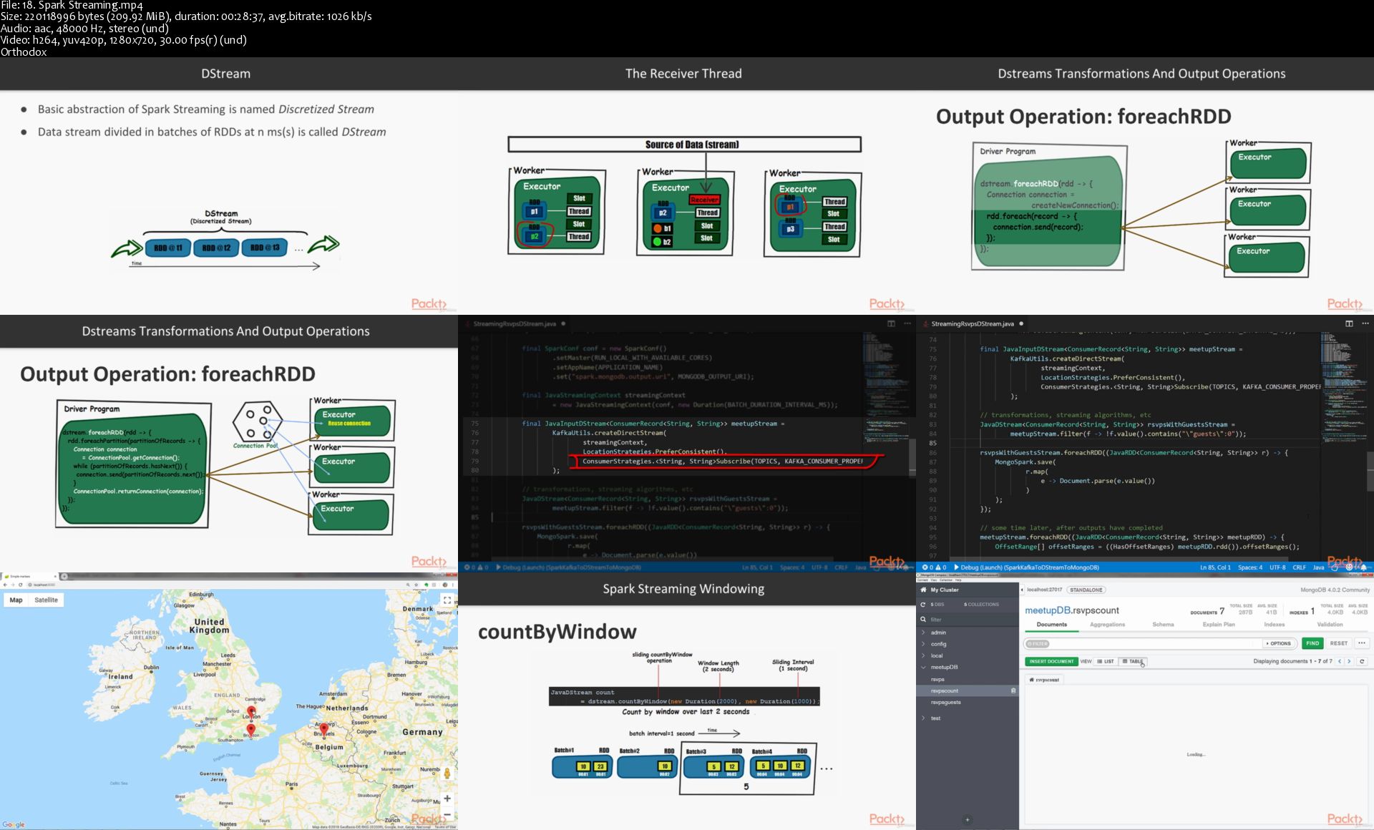Click the red marker on London
The height and width of the screenshot is (830, 1374).
click(251, 713)
